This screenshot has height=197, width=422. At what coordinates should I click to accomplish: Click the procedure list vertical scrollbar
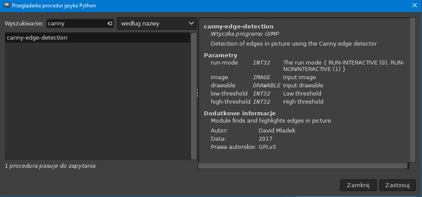pyautogui.click(x=194, y=96)
